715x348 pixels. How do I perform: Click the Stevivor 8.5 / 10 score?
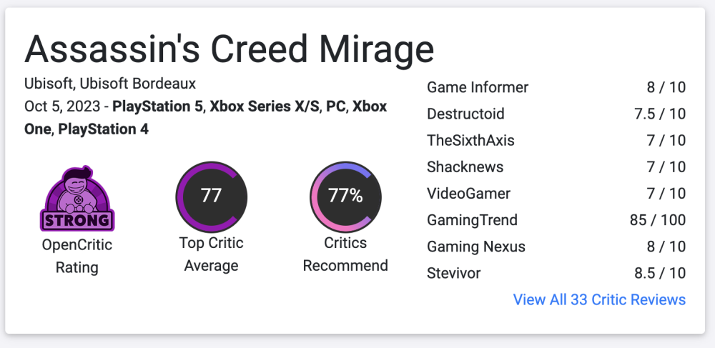pos(659,273)
